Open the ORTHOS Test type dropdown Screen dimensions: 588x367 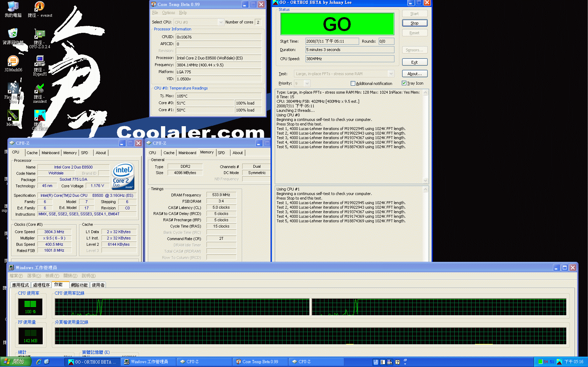point(391,74)
